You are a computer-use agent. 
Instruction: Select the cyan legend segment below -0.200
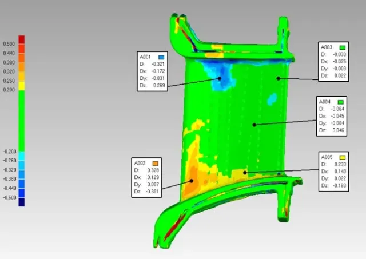coord(22,156)
